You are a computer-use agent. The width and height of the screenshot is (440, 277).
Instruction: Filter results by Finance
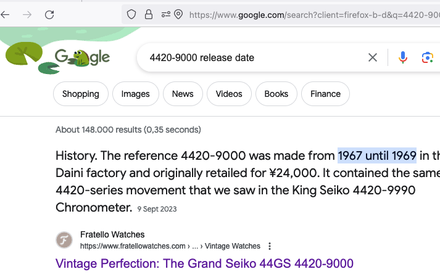(x=325, y=94)
